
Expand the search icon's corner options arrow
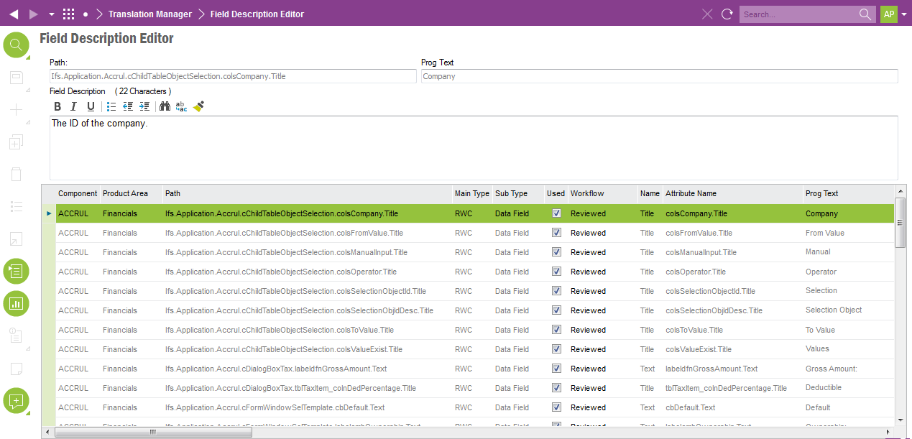[28, 56]
